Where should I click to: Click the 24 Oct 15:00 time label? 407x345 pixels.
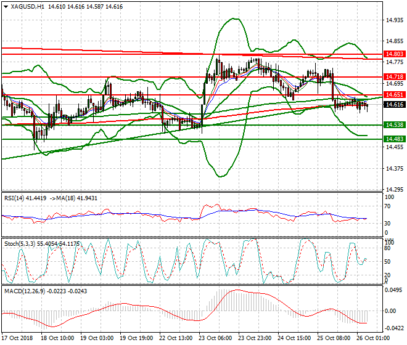(294, 338)
